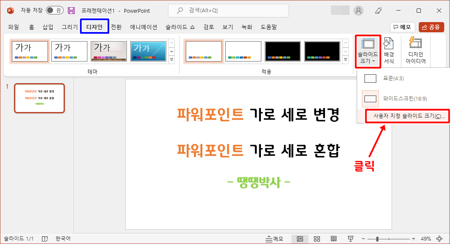Click the 메모 comments button

[402, 27]
